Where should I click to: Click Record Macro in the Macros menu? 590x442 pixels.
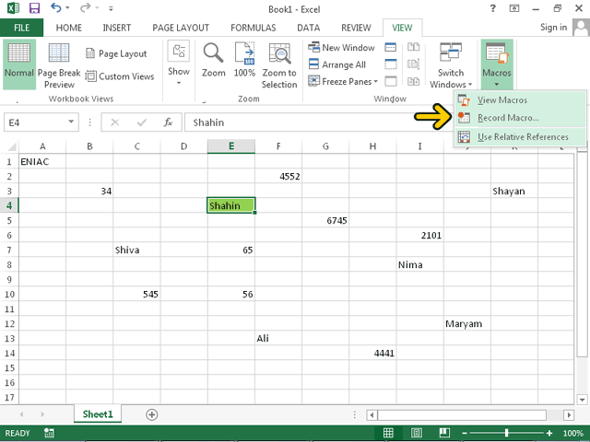pyautogui.click(x=508, y=118)
